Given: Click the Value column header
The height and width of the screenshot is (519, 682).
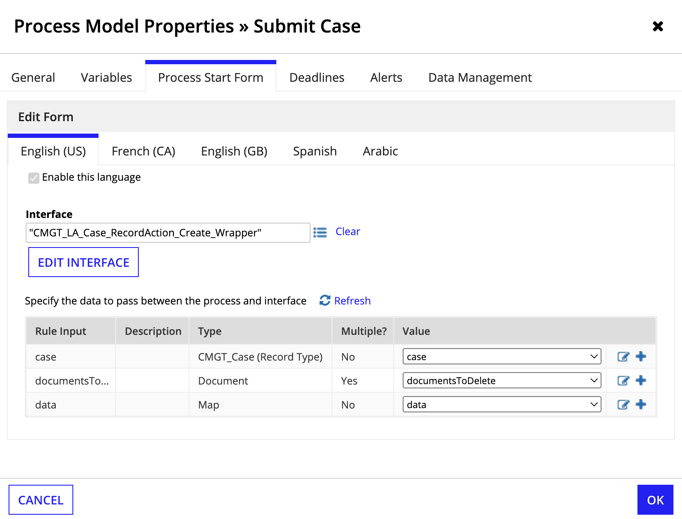Looking at the screenshot, I should point(525,331).
